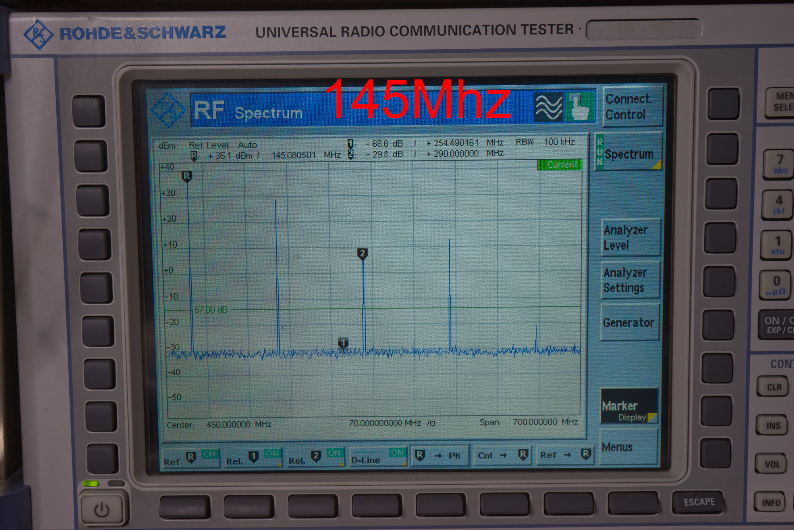Click the waveform icon in header
Viewport: 794px width, 530px height.
tap(548, 107)
